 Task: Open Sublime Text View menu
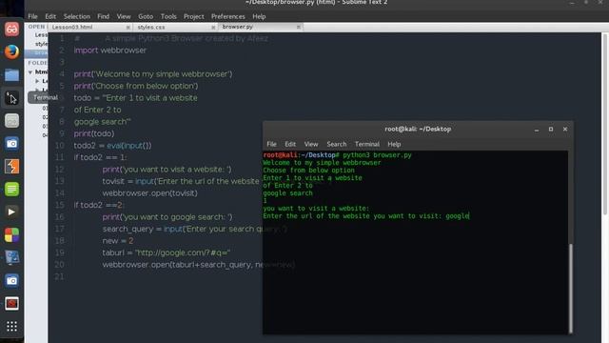(124, 16)
